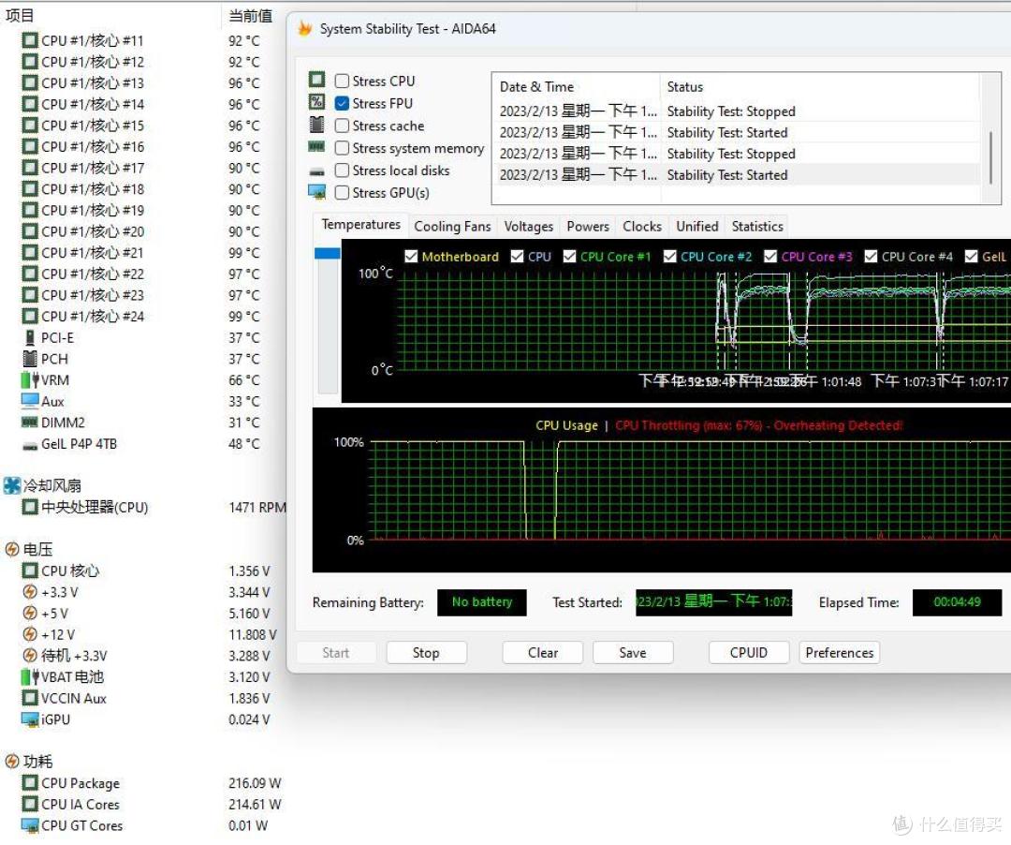Toggle CPU Core #2 graph checkbox
This screenshot has width=1011, height=845.
[x=670, y=256]
